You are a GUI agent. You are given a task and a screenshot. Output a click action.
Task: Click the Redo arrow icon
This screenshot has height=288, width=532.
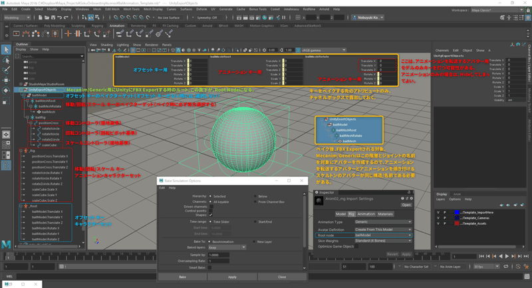[x=66, y=17]
